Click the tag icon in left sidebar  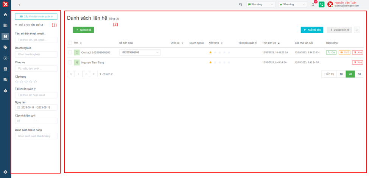coord(5,47)
